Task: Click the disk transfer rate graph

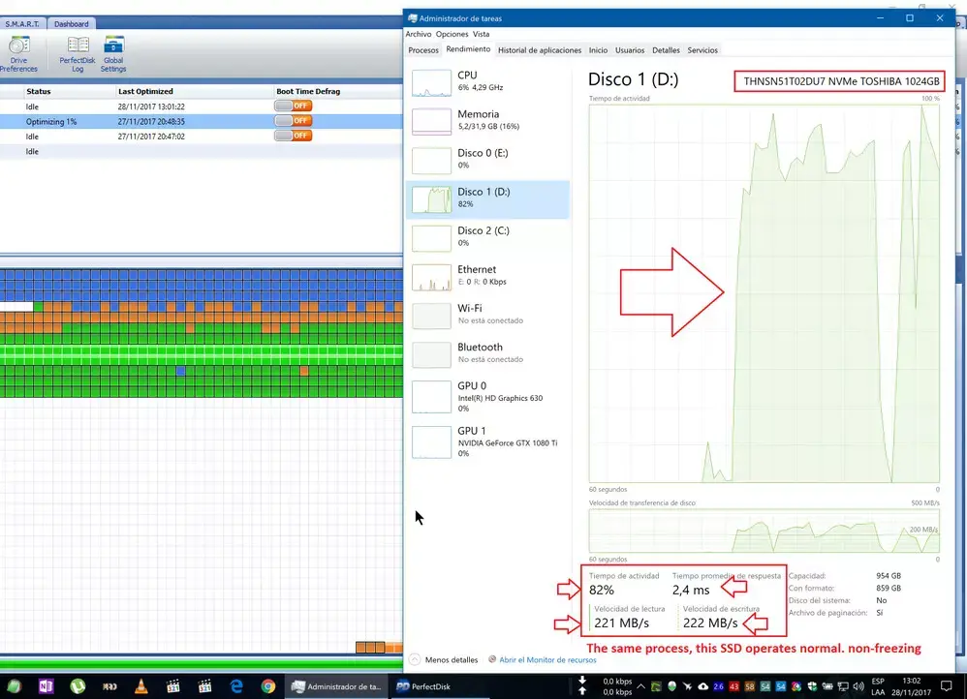Action: point(764,531)
